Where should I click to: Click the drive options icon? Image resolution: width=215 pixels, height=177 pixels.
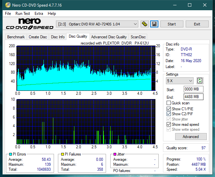pyautogui.click(x=145, y=24)
